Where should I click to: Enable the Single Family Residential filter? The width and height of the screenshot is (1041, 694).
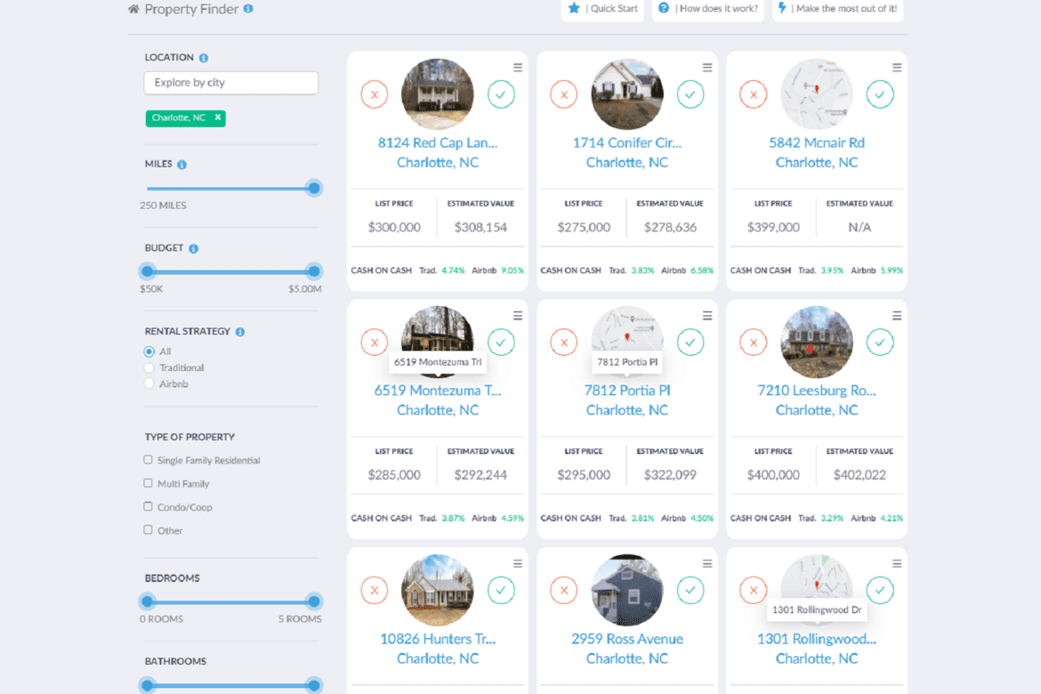click(147, 460)
